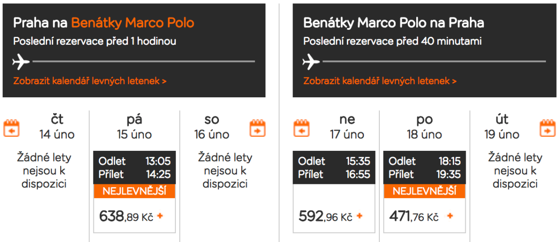Click next-day calendar icon for outbound flight
560x242 pixels.
point(258,128)
